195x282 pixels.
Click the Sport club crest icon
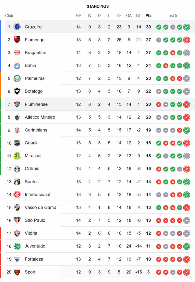(x=17, y=272)
